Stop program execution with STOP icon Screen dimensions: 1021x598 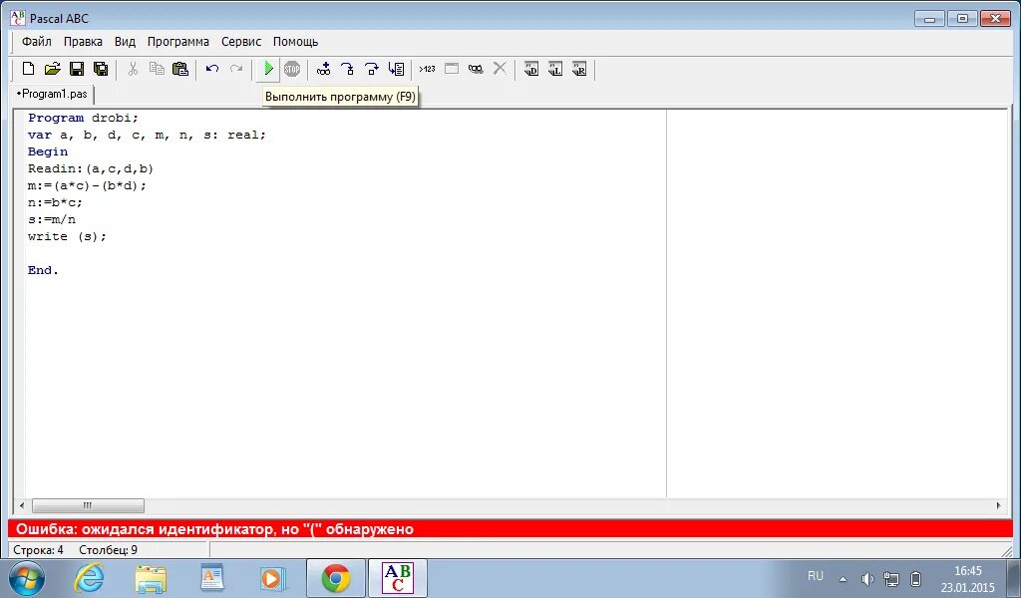[x=292, y=69]
